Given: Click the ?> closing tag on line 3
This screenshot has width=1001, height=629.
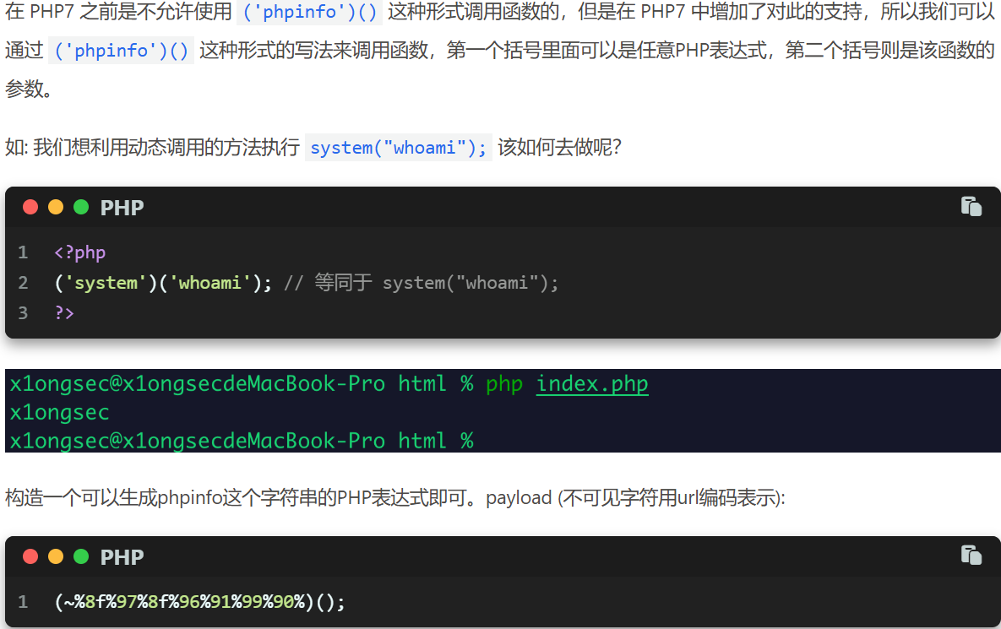Looking at the screenshot, I should (x=64, y=312).
